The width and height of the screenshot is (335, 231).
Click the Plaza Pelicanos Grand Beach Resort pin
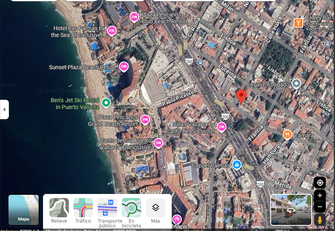[x=145, y=120]
